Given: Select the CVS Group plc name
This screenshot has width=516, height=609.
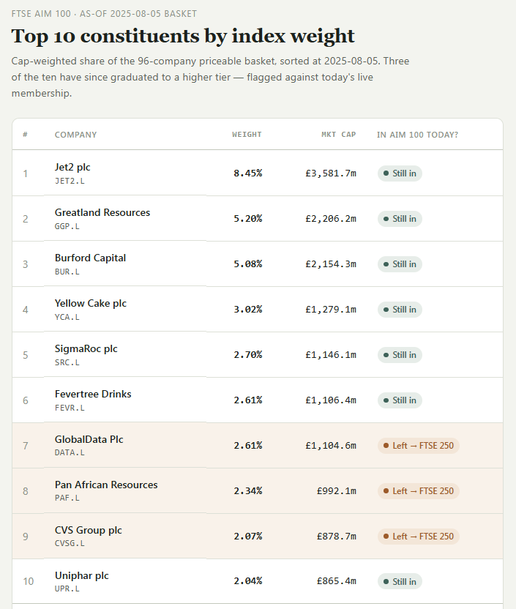Looking at the screenshot, I should [88, 531].
